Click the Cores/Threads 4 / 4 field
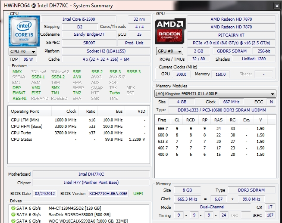Image resolution: width=282 pixels, height=223 pixels. [139, 27]
